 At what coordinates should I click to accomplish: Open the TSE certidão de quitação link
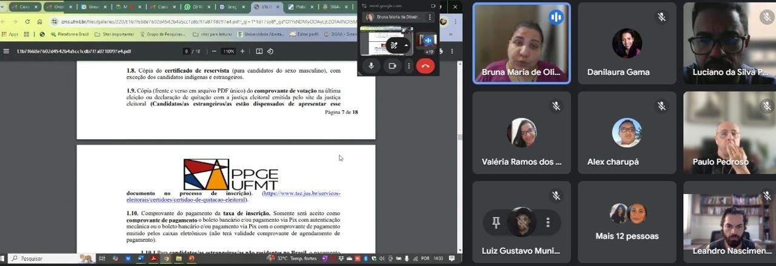233,196
